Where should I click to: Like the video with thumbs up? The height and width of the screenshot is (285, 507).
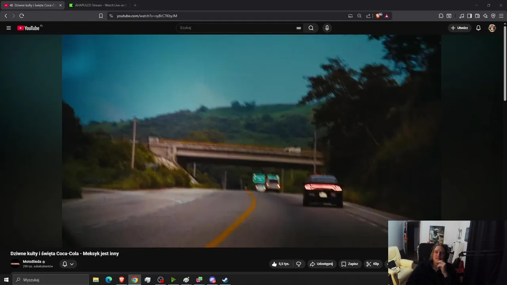point(280,264)
